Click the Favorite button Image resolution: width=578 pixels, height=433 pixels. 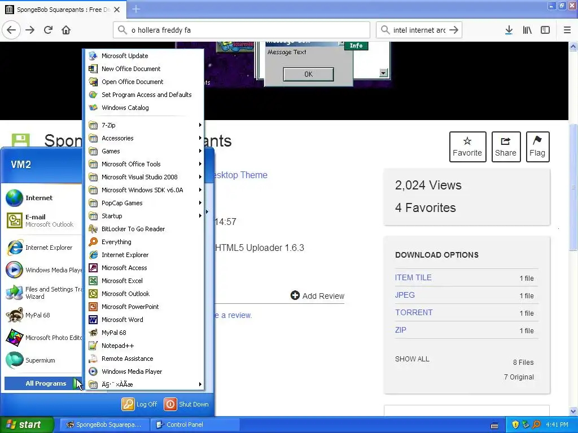(x=467, y=147)
